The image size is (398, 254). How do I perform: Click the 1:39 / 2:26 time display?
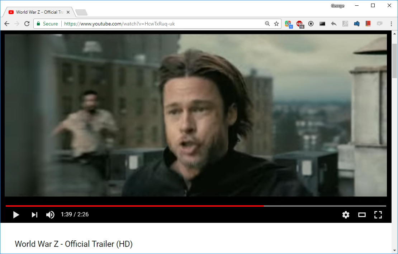[75, 215]
